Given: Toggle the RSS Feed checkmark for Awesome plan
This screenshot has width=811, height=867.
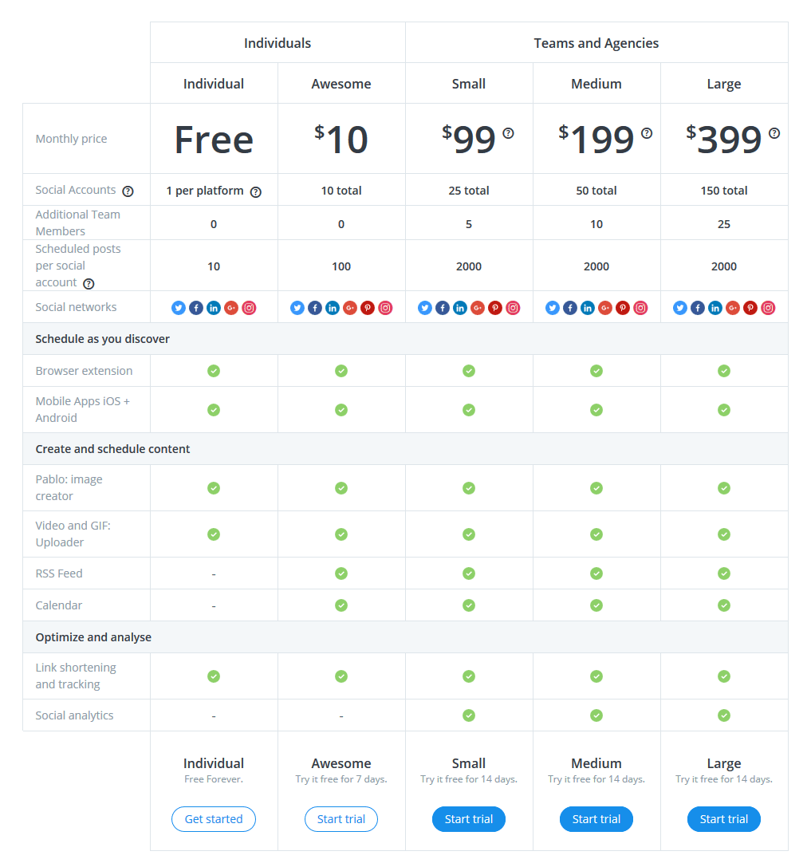Looking at the screenshot, I should [x=341, y=573].
